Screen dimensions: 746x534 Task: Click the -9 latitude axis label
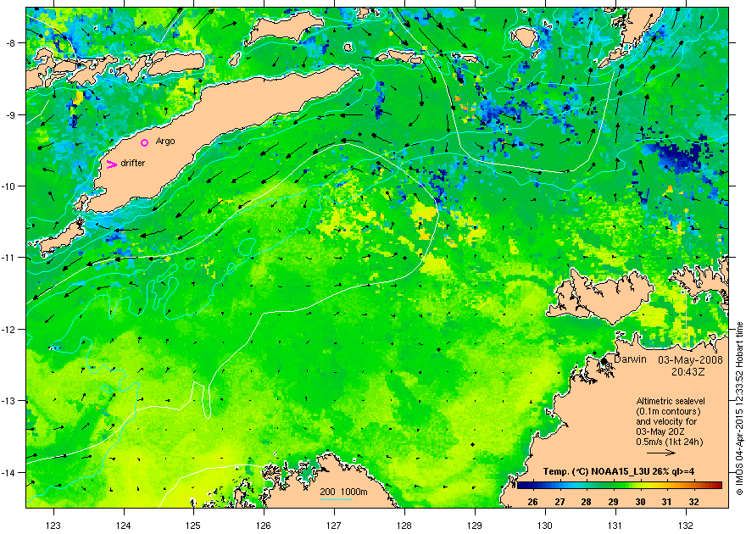pyautogui.click(x=10, y=114)
